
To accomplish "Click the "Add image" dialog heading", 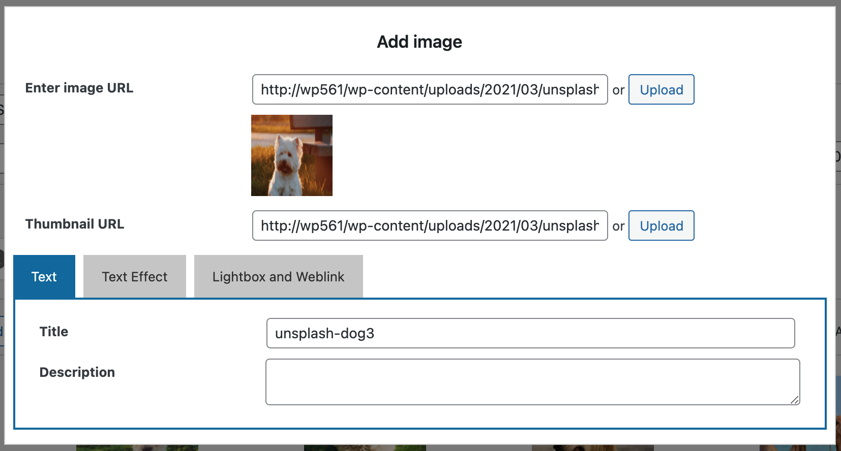I will (419, 42).
